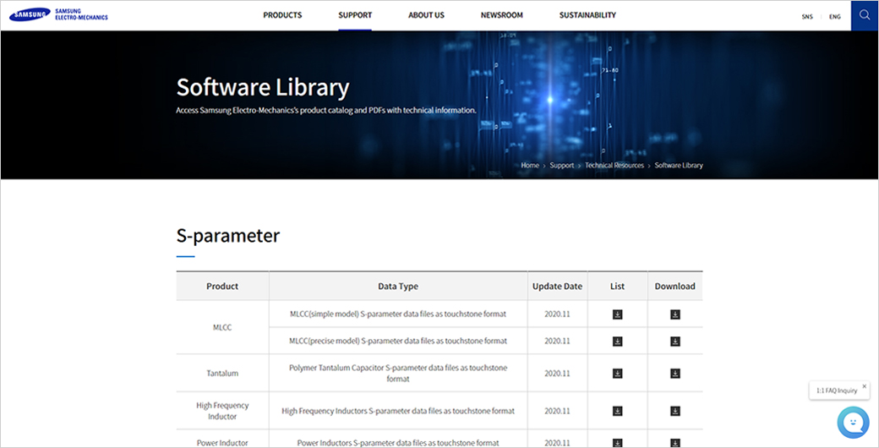Viewport: 879px width, 448px height.
Task: Go to Support breadcrumb
Action: (562, 166)
